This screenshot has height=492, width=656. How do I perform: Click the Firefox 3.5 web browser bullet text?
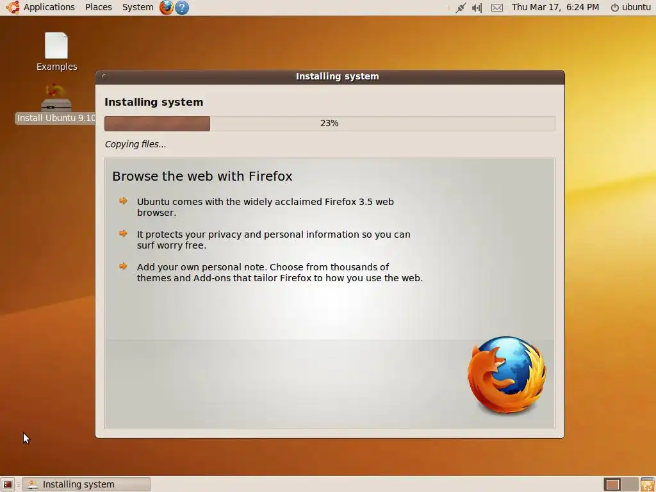click(265, 207)
